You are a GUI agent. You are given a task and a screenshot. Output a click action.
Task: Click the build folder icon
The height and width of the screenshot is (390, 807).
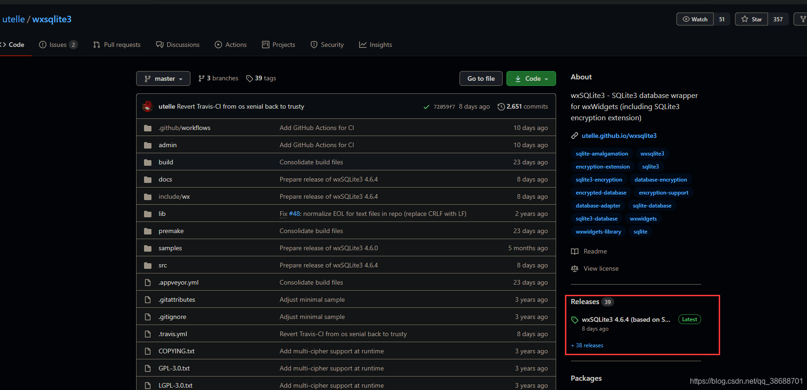[x=148, y=162]
